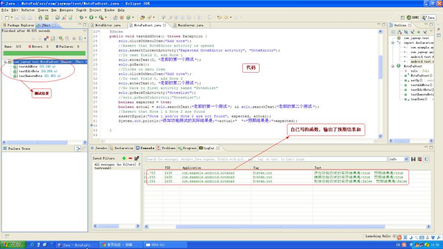Open the Project menu

(95, 10)
